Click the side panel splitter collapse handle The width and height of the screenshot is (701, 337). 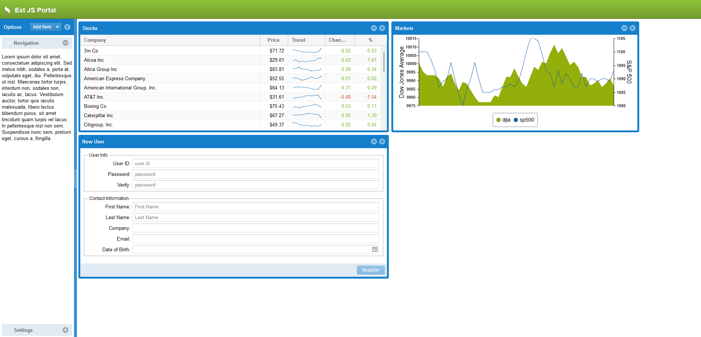[x=75, y=179]
